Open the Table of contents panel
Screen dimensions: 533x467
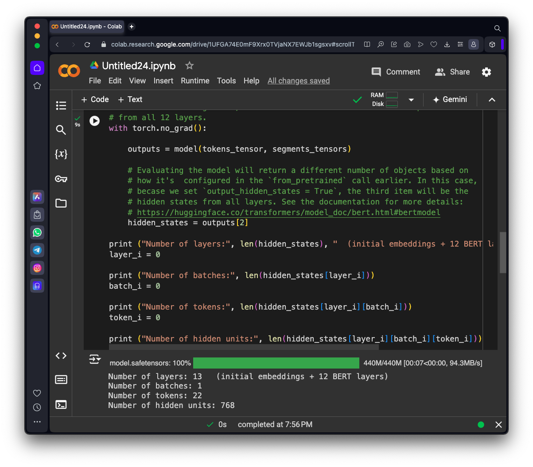[61, 106]
